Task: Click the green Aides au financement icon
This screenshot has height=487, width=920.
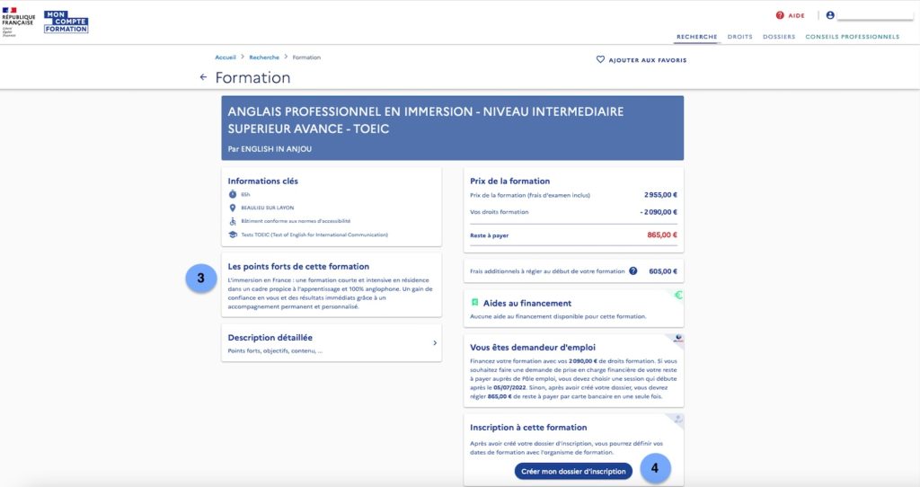Action: click(x=474, y=303)
